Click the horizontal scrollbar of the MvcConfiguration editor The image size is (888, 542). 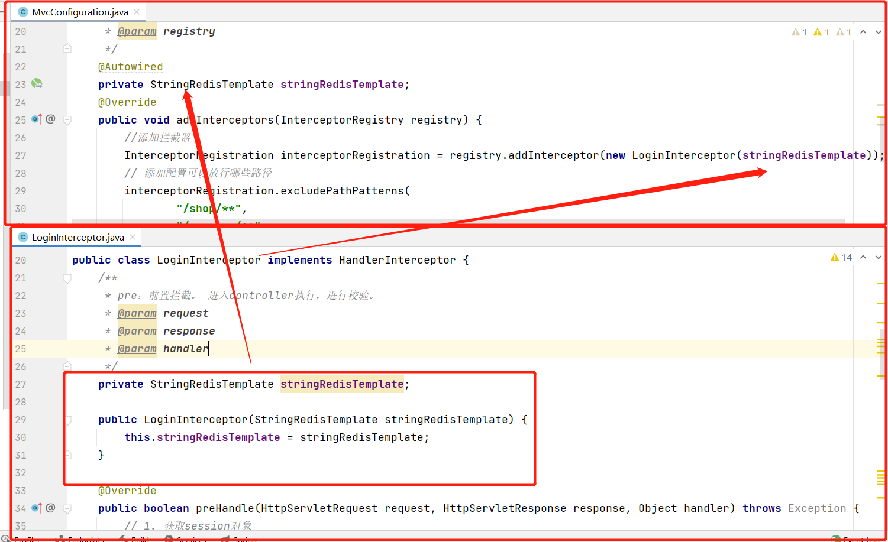point(458,222)
